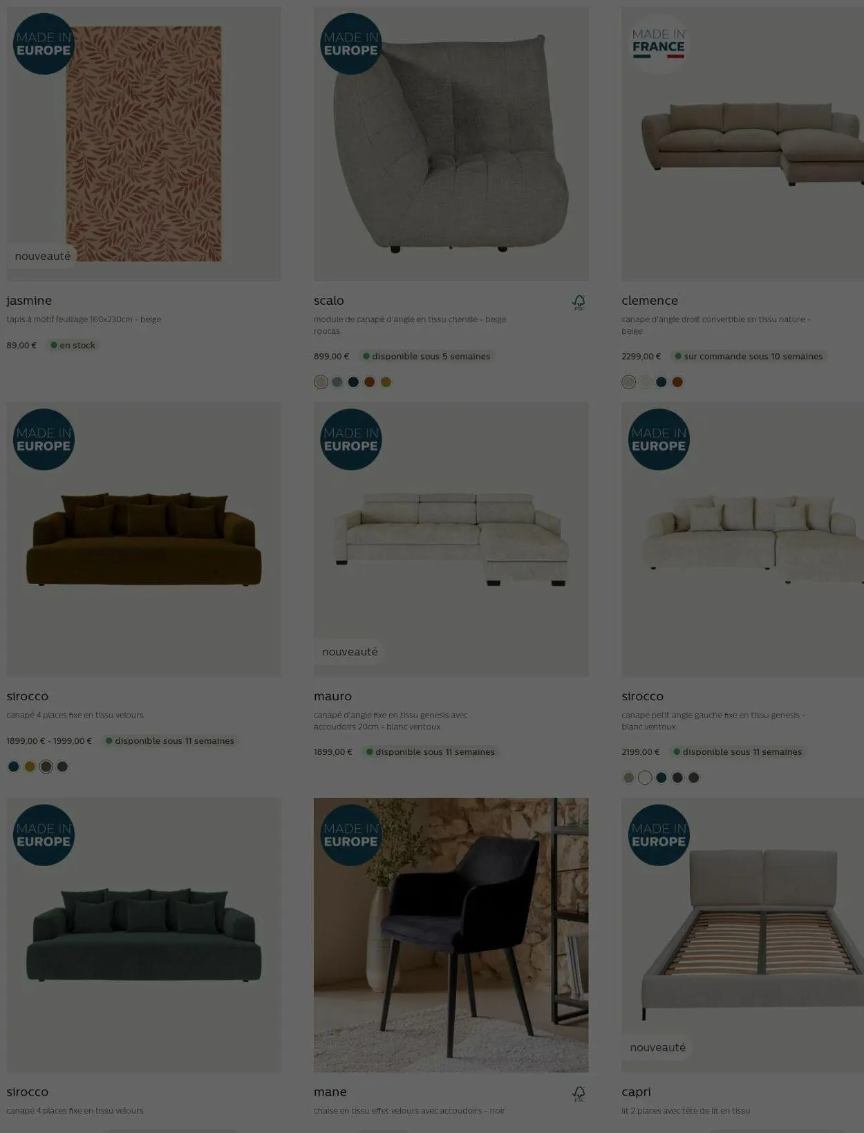Click the FSC icon beside mane
Image resolution: width=864 pixels, height=1133 pixels.
(x=579, y=1094)
